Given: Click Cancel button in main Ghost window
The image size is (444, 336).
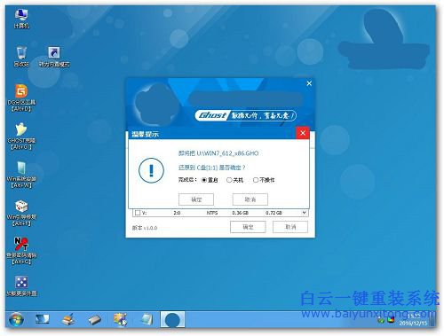Looking at the screenshot, I should pos(290,227).
